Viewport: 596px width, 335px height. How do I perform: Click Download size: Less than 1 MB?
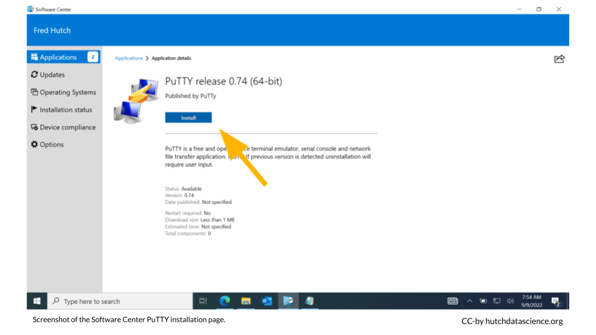199,220
